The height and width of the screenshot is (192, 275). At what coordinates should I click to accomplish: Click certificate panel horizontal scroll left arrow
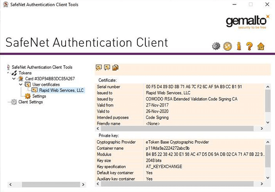[98, 129]
